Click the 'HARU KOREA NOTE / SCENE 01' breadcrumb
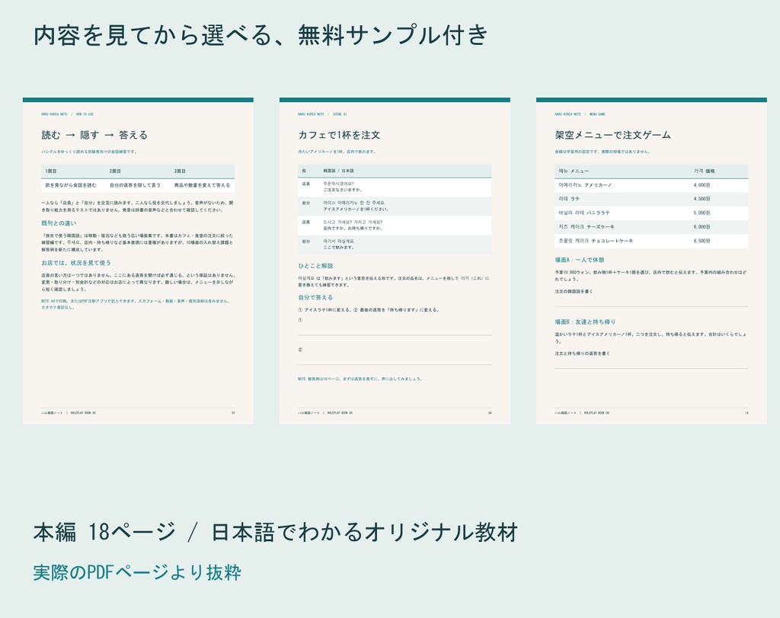The image size is (780, 618). tap(322, 114)
